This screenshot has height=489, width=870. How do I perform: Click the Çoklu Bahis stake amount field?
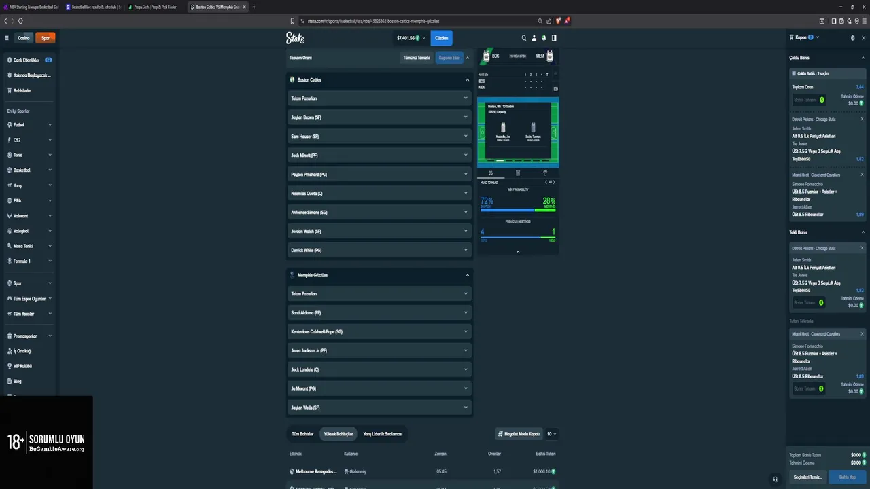tap(809, 100)
